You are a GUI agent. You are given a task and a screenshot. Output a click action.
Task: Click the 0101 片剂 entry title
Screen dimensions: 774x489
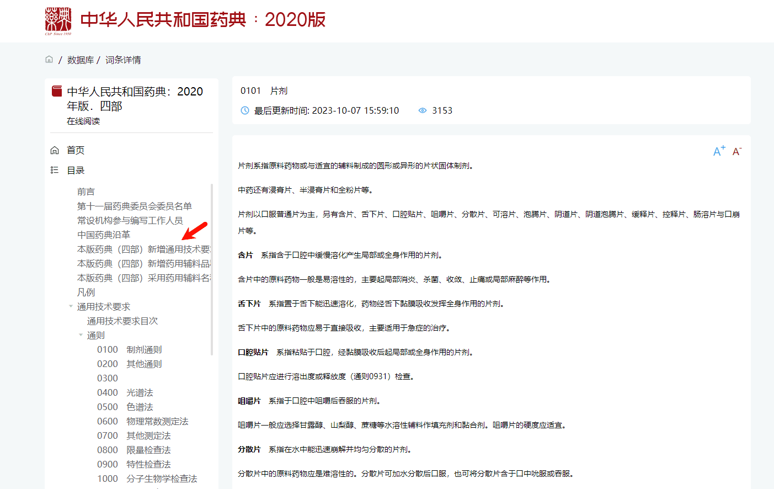tap(264, 91)
